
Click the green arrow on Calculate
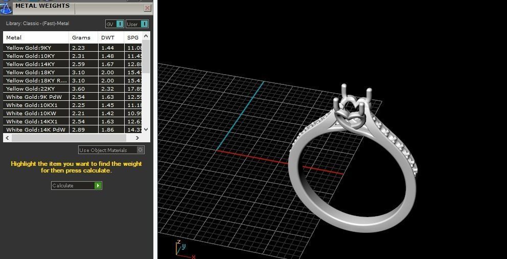[x=98, y=185]
